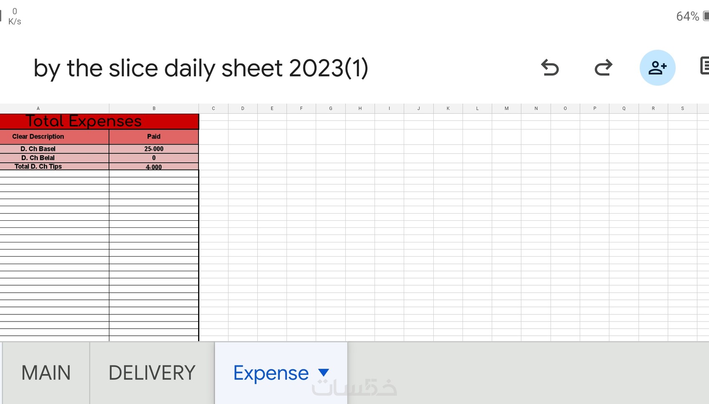
Task: Tap the document title text
Action: (201, 68)
